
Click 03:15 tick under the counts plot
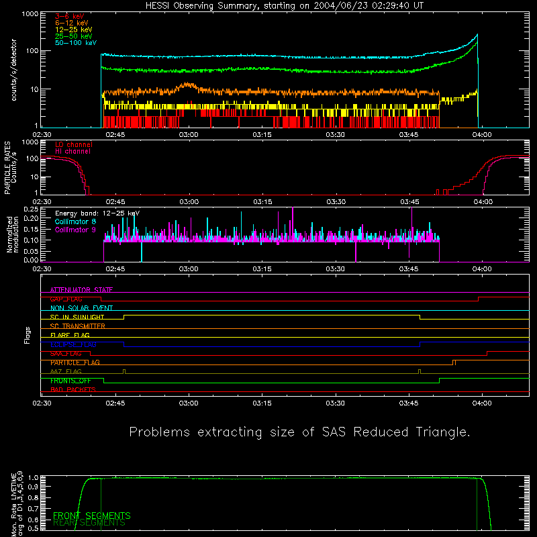tap(262, 135)
